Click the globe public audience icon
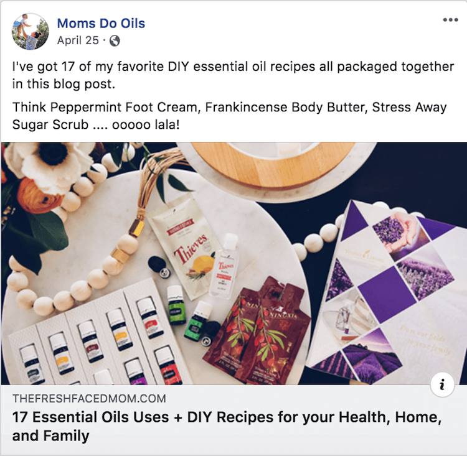This screenshot has height=456, width=467. tap(115, 41)
